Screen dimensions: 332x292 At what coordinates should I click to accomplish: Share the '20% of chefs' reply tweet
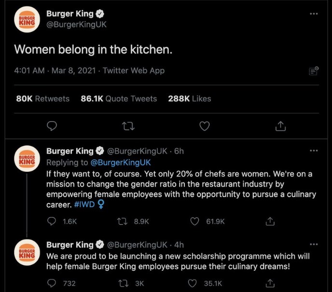click(270, 221)
